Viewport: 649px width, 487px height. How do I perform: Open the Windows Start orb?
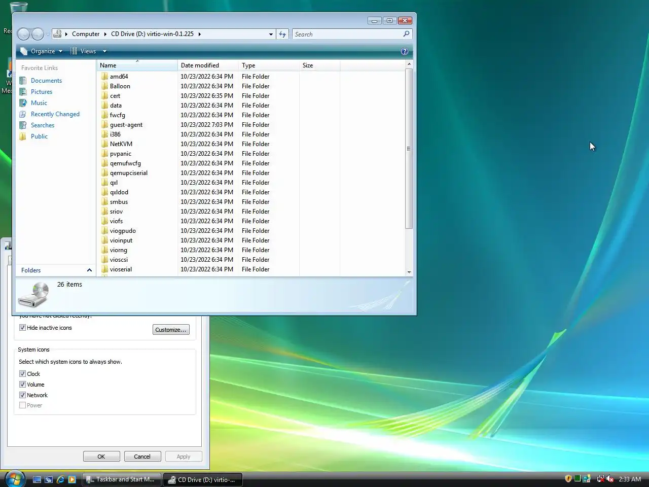(x=14, y=479)
